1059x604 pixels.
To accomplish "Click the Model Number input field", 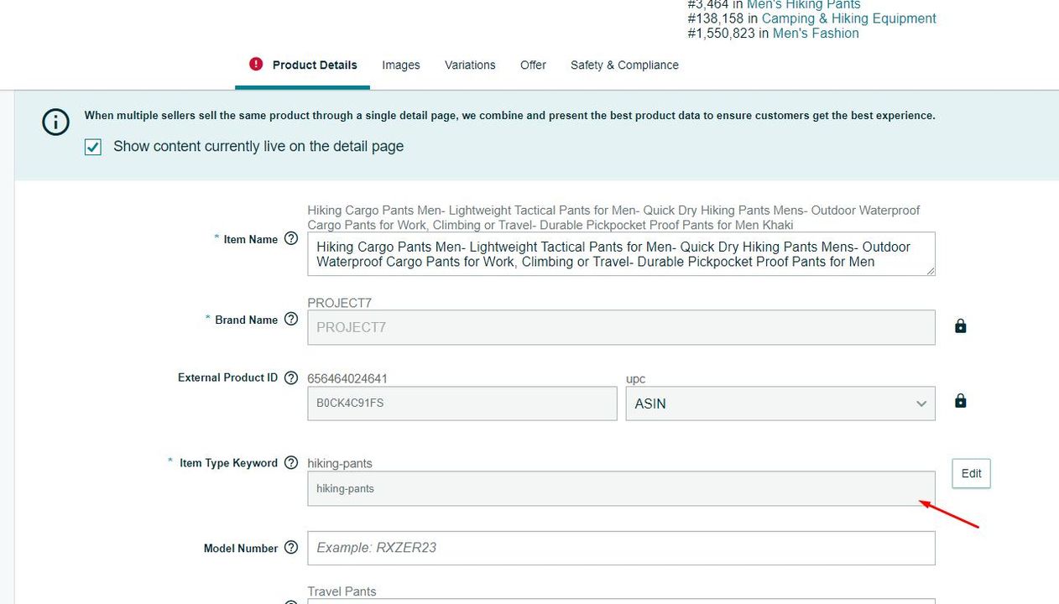I will click(x=621, y=548).
